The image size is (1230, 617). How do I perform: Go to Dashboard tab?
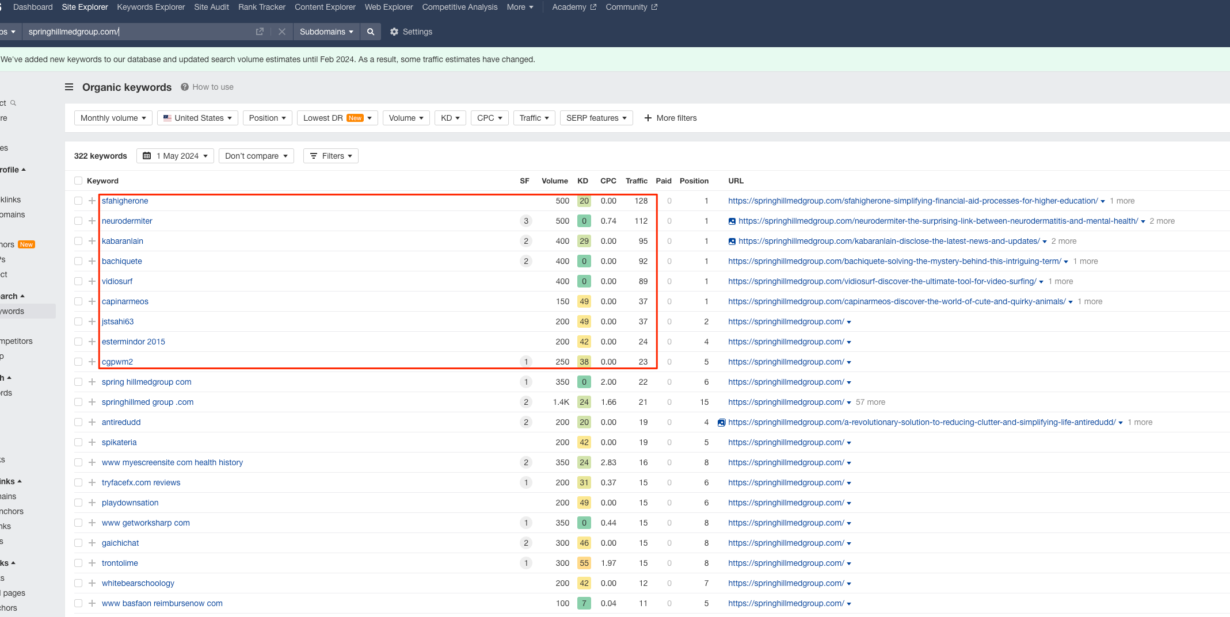[x=33, y=7]
